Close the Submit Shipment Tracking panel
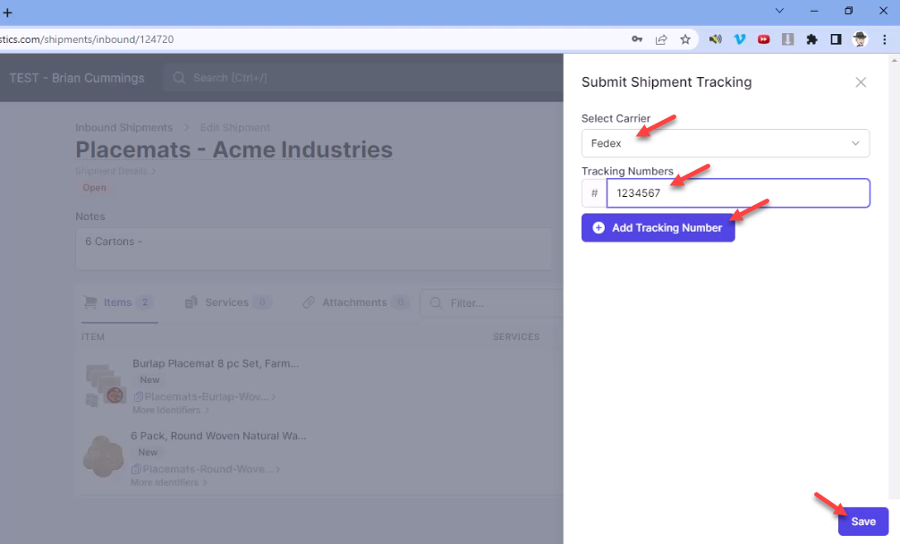The image size is (900, 544). pos(861,82)
